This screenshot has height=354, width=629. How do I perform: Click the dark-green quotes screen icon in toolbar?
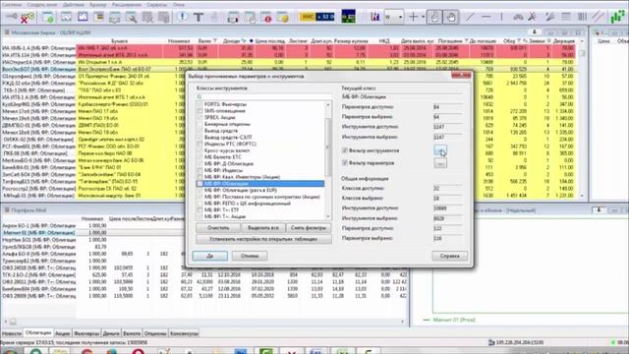(348, 17)
